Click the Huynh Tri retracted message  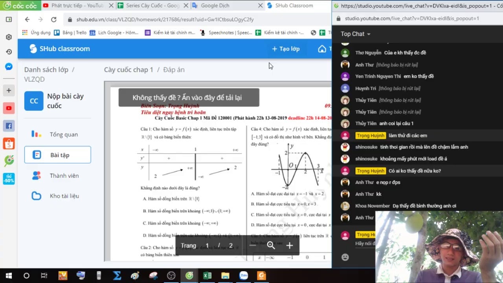click(x=399, y=88)
